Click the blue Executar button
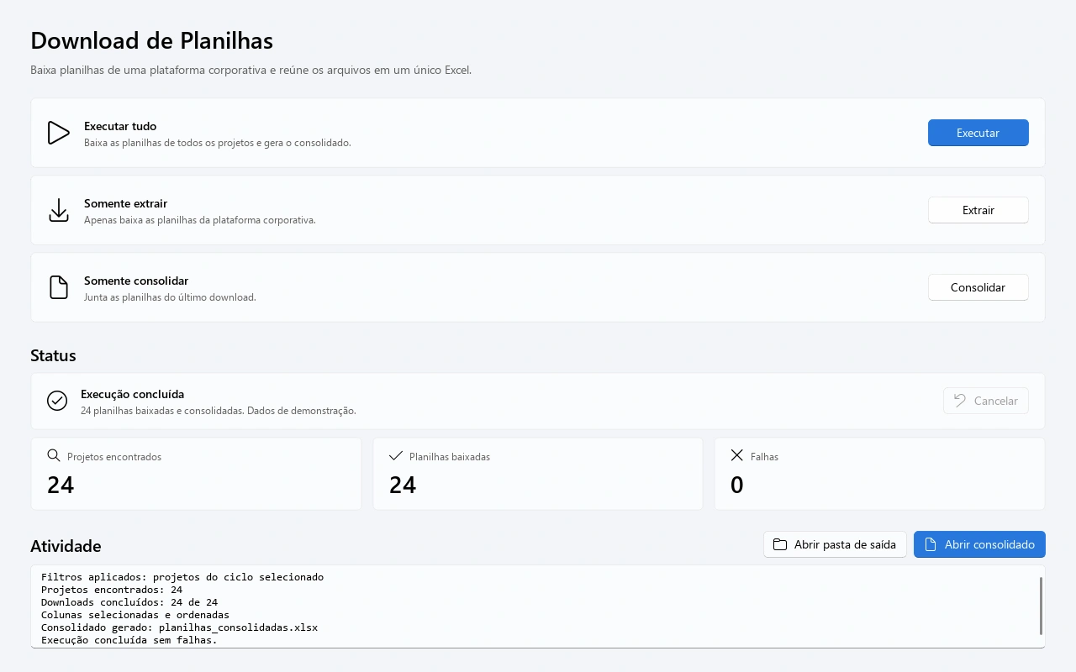This screenshot has height=672, width=1076. tap(978, 133)
